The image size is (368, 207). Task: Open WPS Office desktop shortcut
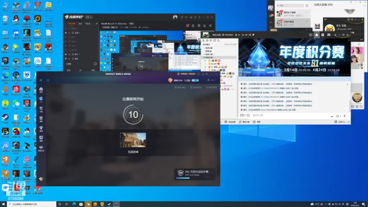tap(38, 5)
